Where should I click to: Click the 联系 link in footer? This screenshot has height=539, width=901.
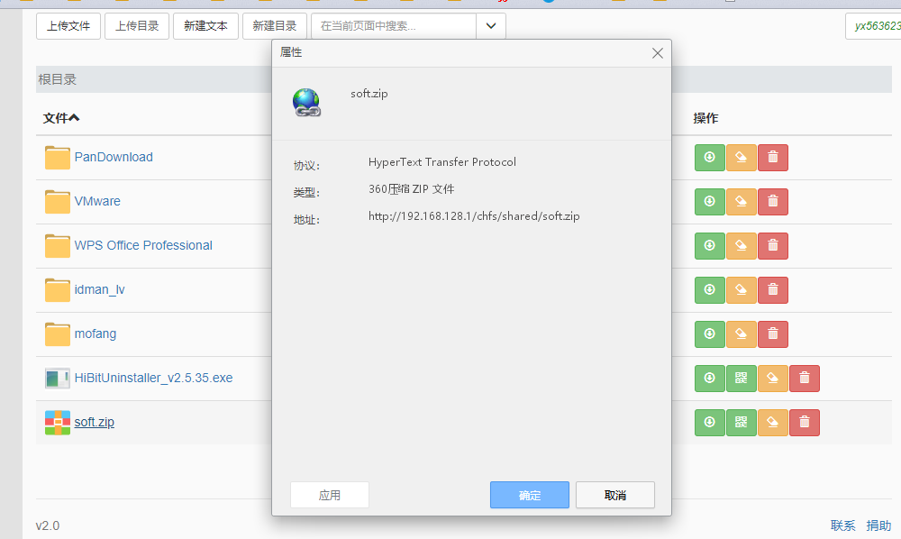(843, 525)
